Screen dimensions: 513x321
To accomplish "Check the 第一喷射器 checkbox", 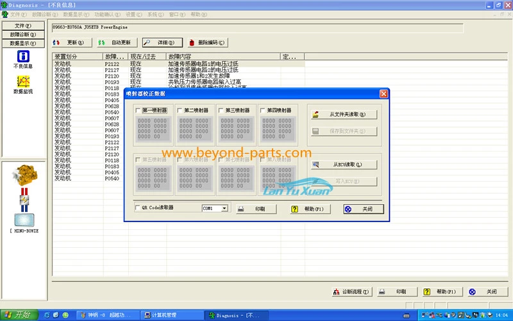I will click(x=138, y=110).
